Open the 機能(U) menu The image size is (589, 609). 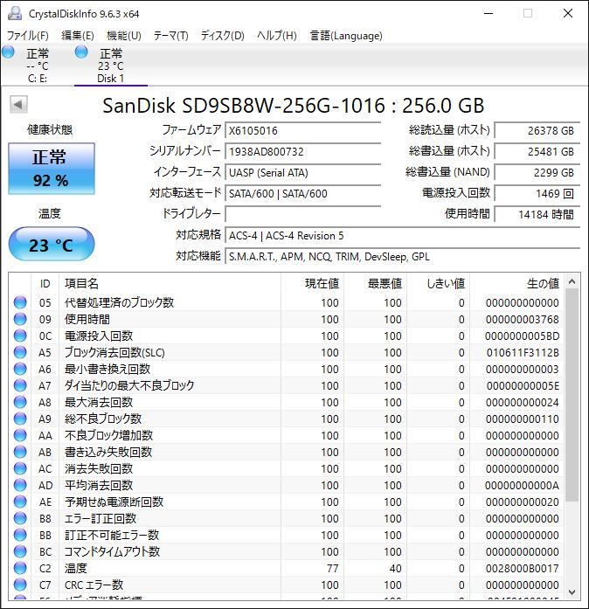(x=123, y=36)
